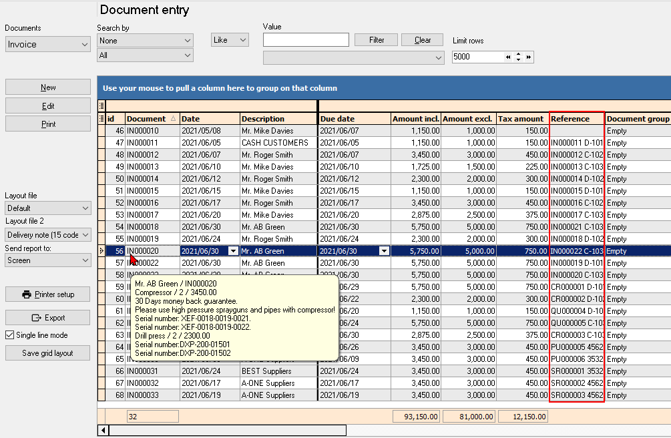The image size is (671, 438).
Task: Open the Documents type dropdown showing Invoice
Action: [47, 44]
